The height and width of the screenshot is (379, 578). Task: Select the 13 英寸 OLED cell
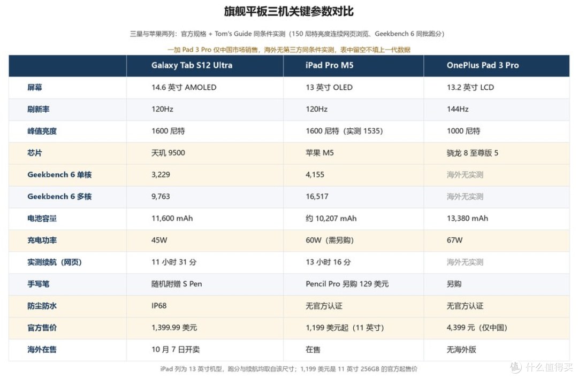329,87
